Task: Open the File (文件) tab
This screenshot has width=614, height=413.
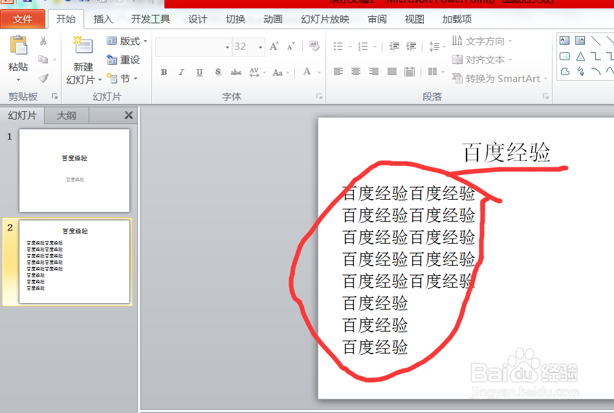Action: pos(22,19)
